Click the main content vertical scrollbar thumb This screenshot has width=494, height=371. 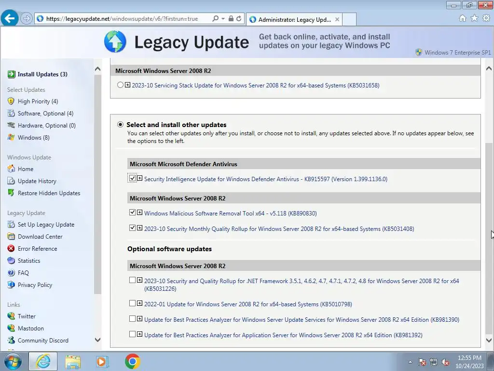tap(489, 238)
